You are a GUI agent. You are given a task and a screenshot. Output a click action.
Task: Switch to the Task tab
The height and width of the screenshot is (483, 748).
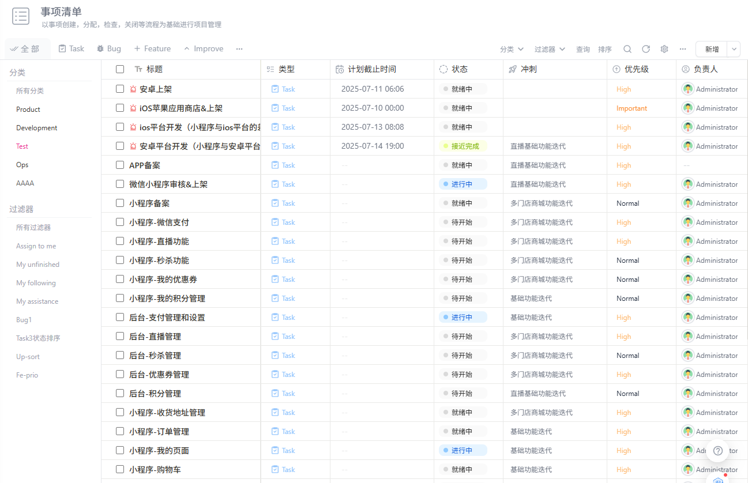coord(72,49)
